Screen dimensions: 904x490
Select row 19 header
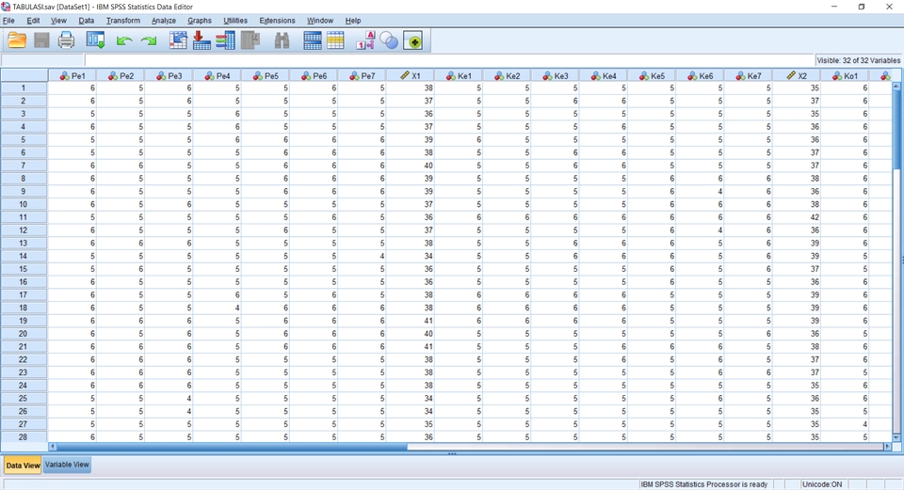point(24,321)
